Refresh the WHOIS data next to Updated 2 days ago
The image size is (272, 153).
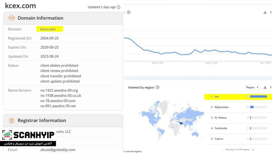tap(119, 7)
